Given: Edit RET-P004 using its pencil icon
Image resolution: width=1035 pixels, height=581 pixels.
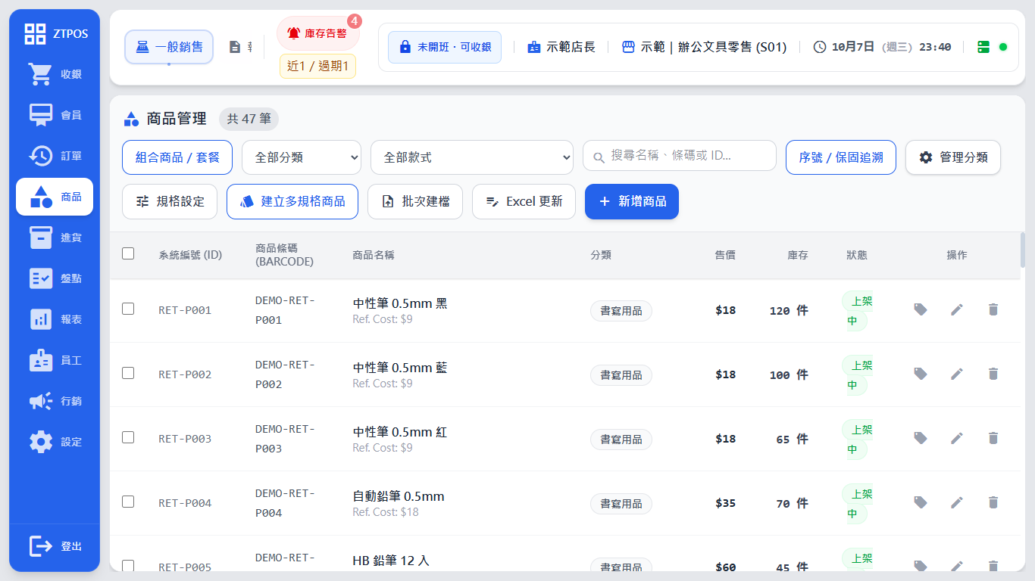Looking at the screenshot, I should pos(957,502).
